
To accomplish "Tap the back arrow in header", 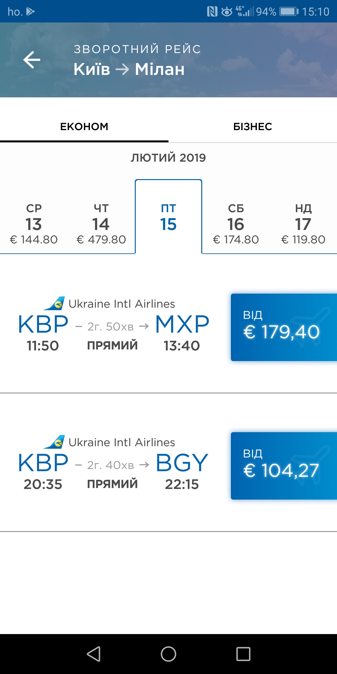I will [32, 60].
